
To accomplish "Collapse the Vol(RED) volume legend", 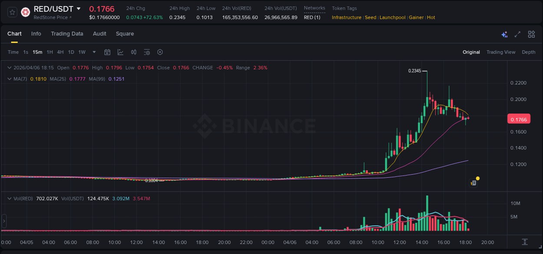I will click(x=10, y=199).
